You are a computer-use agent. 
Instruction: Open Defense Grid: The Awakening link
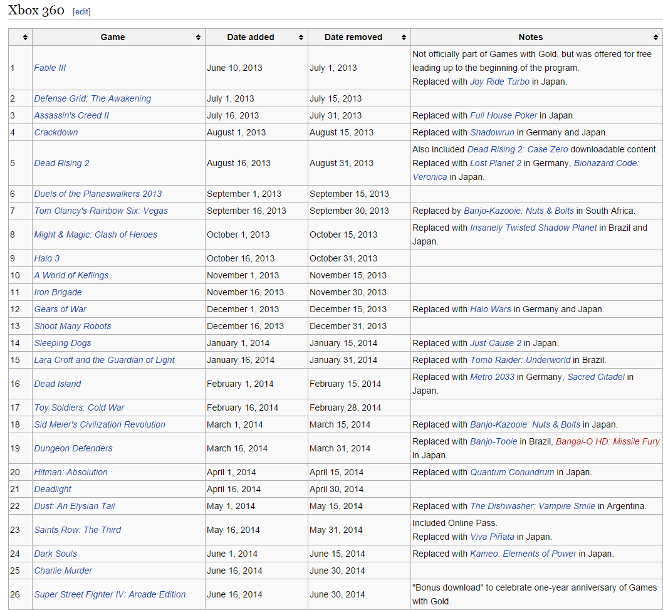[x=93, y=98]
